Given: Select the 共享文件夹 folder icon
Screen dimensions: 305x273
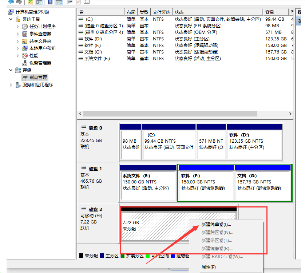Looking at the screenshot, I should click(x=25, y=41).
